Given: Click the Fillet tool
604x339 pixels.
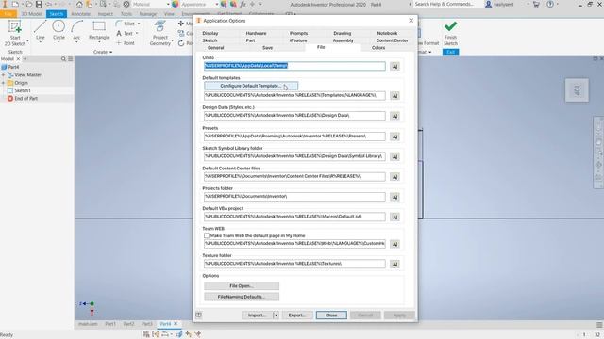Looking at the screenshot, I should coord(126,24).
